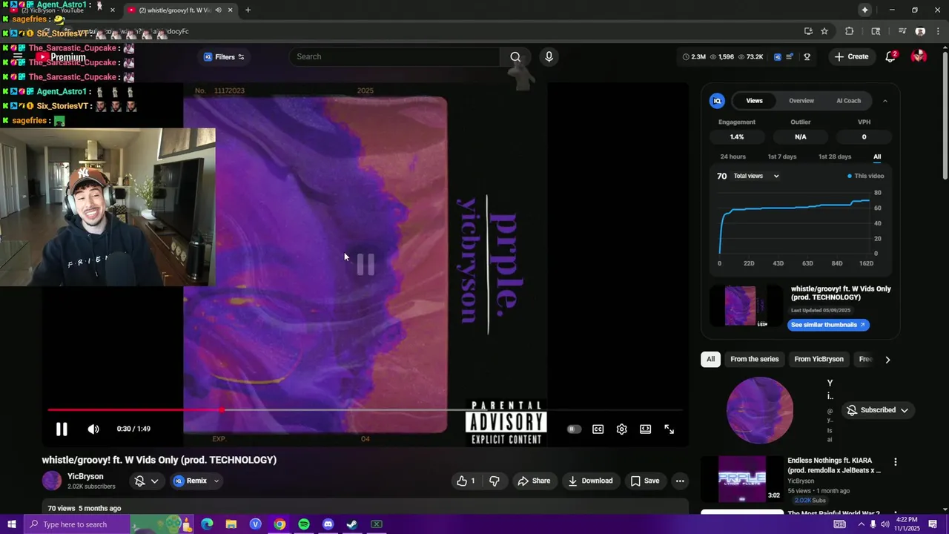Open the Total views dropdown

[x=756, y=176]
